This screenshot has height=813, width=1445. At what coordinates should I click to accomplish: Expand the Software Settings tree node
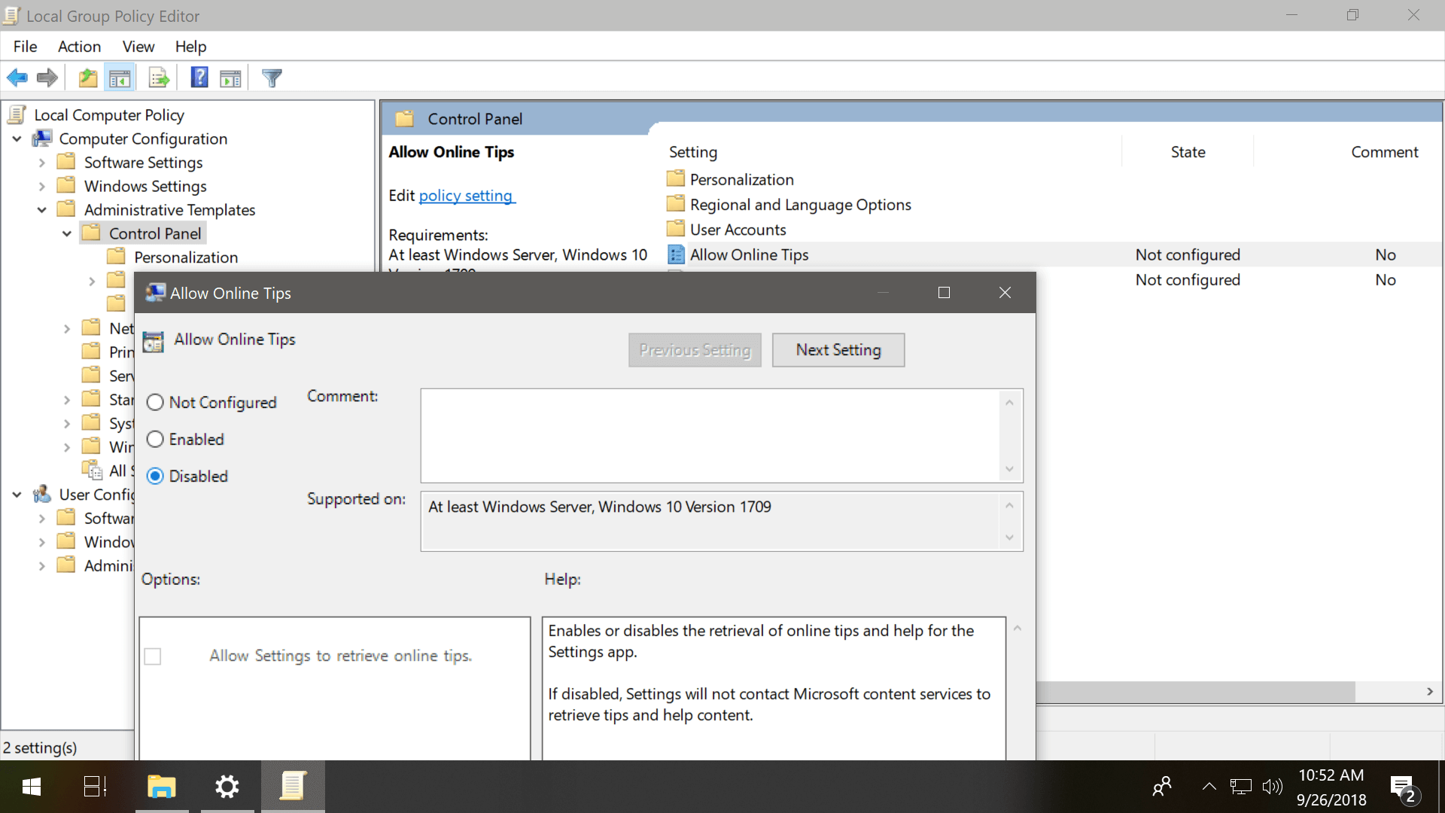click(x=42, y=163)
